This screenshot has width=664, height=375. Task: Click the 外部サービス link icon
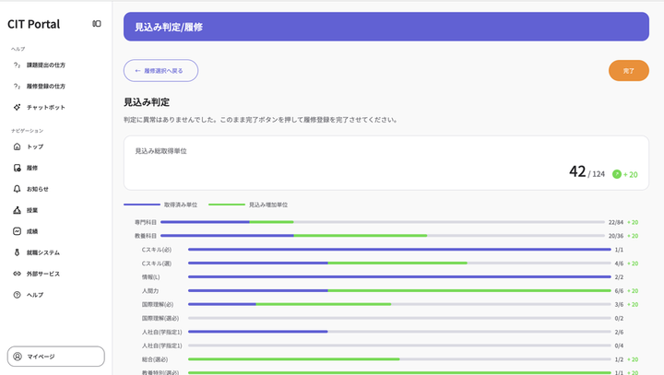click(17, 274)
